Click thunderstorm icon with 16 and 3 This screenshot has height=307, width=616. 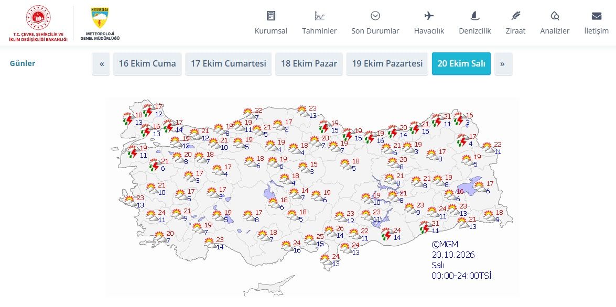[x=459, y=119]
